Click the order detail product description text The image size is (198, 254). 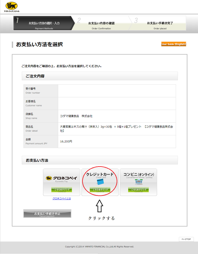117,129
